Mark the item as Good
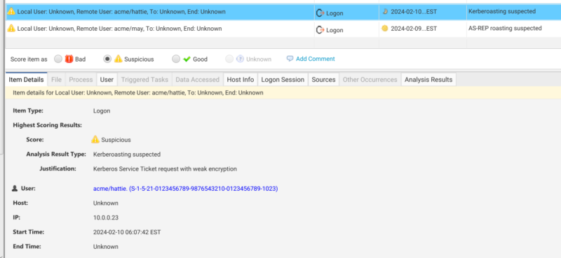The image size is (561, 258). [x=176, y=59]
